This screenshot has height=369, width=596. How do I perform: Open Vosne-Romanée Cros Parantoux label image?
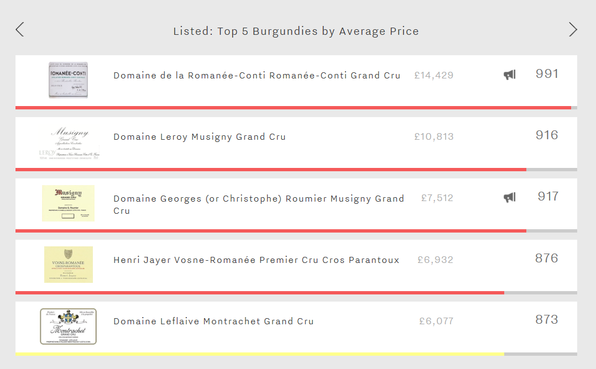point(69,265)
